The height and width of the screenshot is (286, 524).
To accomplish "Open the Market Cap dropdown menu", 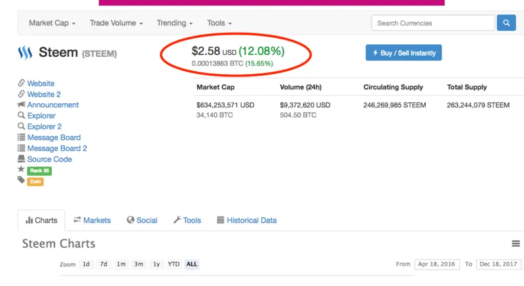I will click(x=52, y=23).
